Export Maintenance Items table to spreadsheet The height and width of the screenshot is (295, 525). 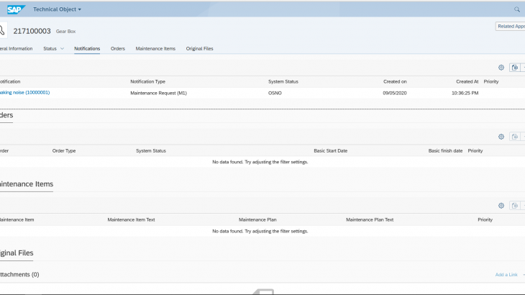coord(515,206)
